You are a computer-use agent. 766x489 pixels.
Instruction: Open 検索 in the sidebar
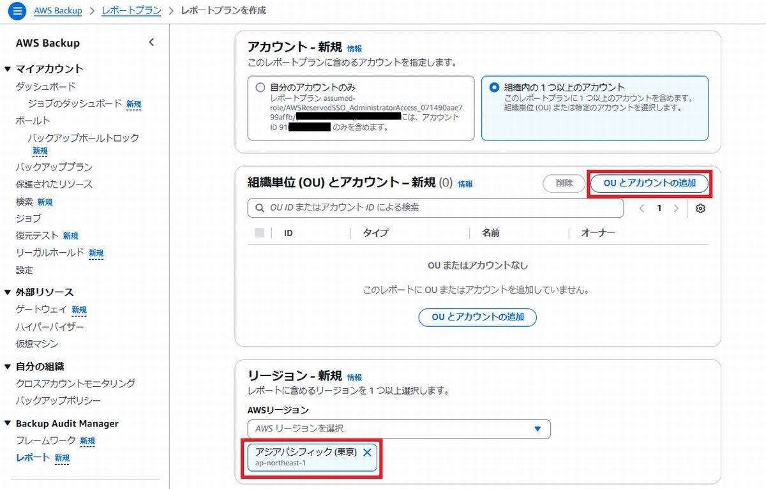pos(24,202)
